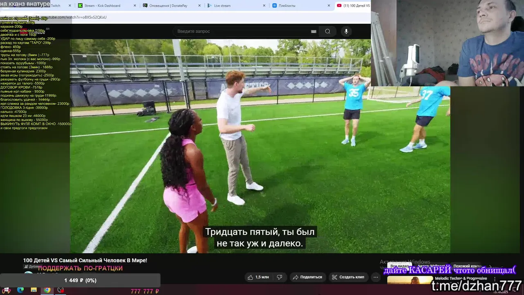Start voice search with microphone icon
Image resolution: width=524 pixels, height=295 pixels.
click(346, 31)
